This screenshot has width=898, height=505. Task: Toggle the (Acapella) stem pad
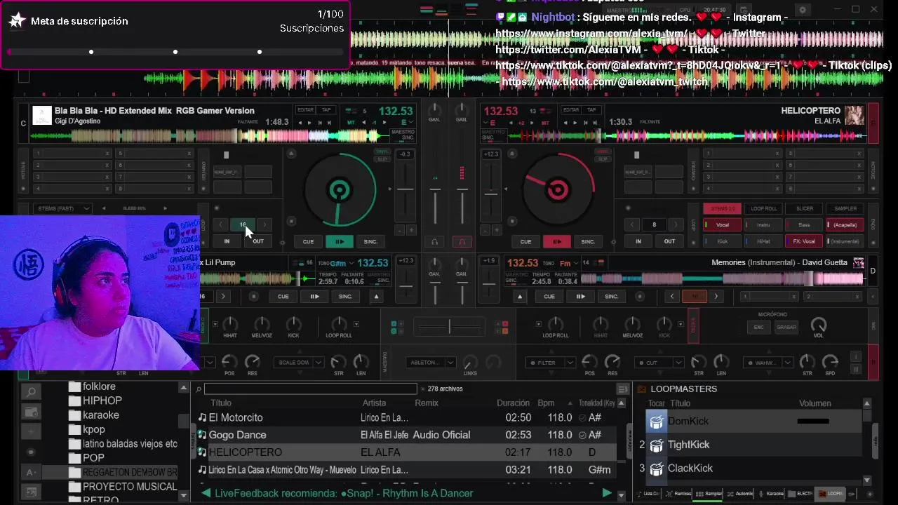coord(845,225)
